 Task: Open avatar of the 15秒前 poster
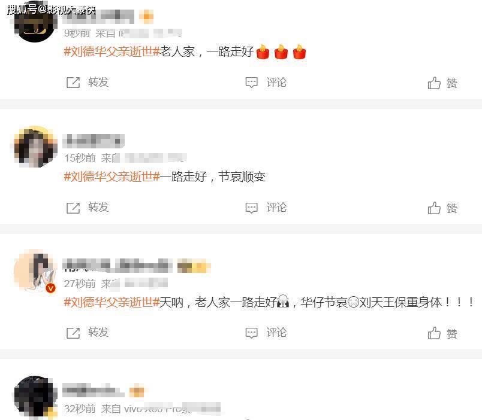35,147
